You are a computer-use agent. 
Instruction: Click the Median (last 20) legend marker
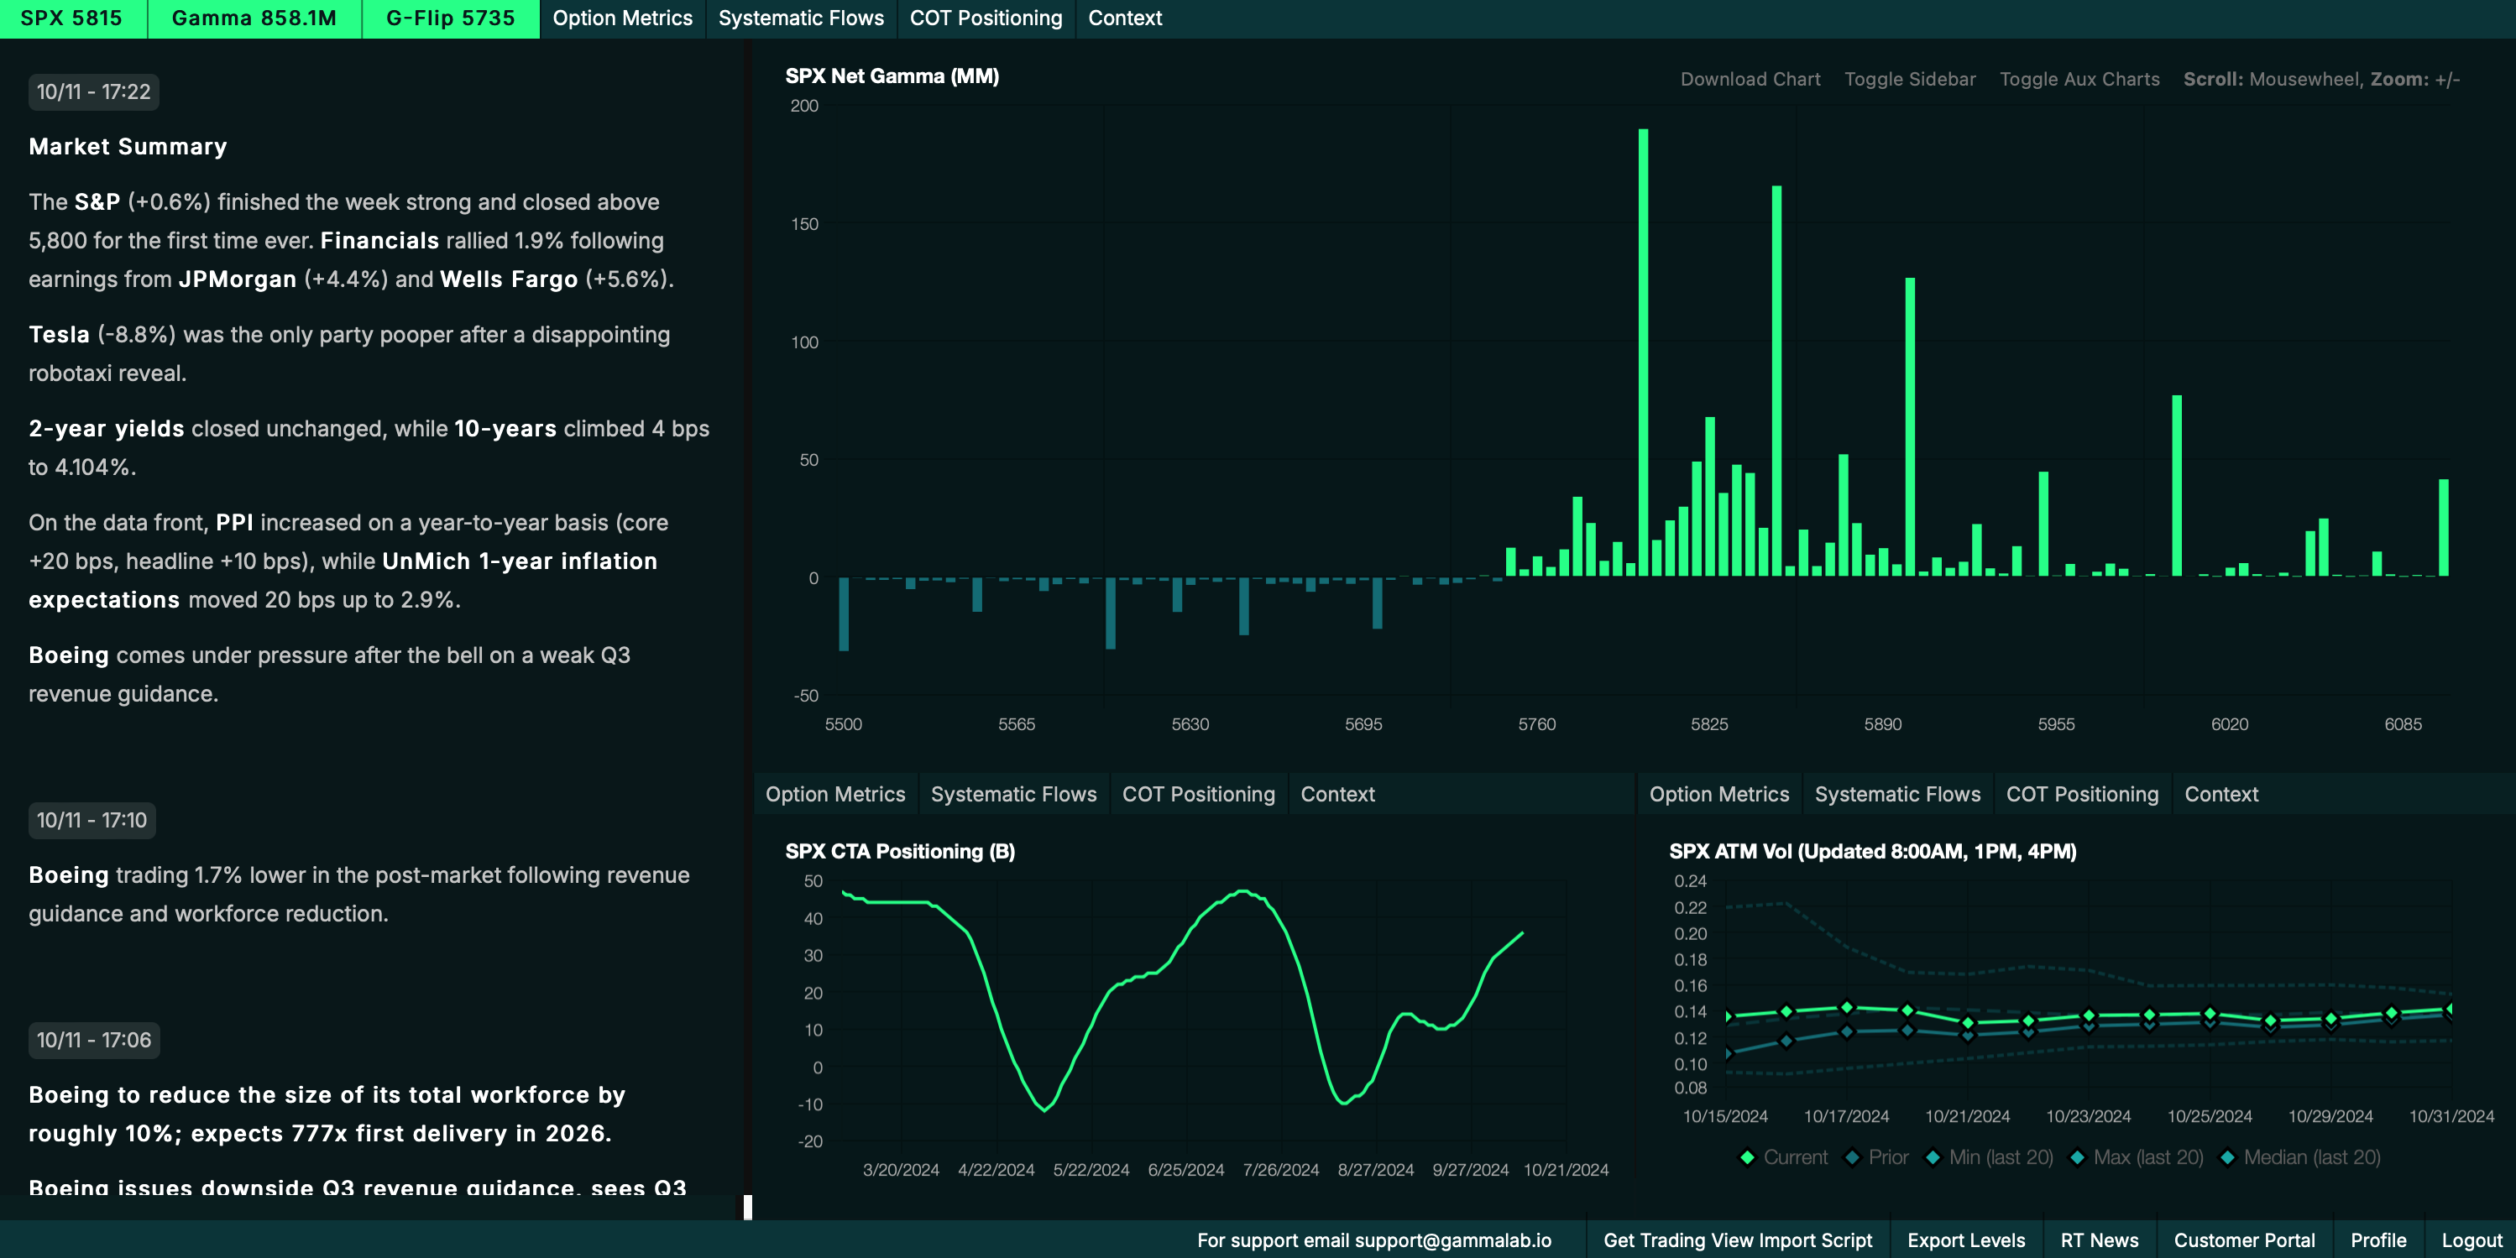point(2228,1157)
